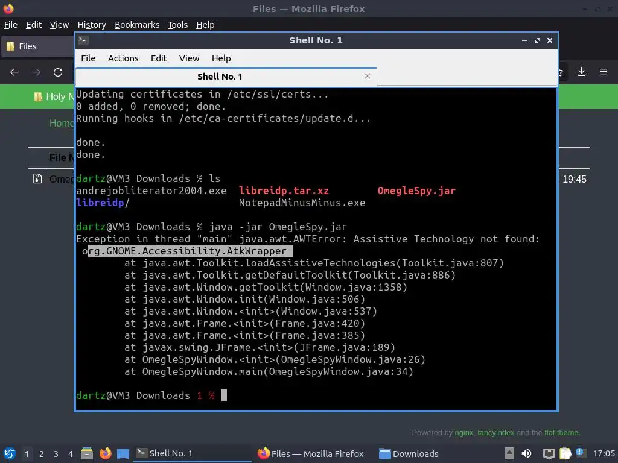Click Firefox back arrow button
This screenshot has height=463, width=618.
pos(14,72)
